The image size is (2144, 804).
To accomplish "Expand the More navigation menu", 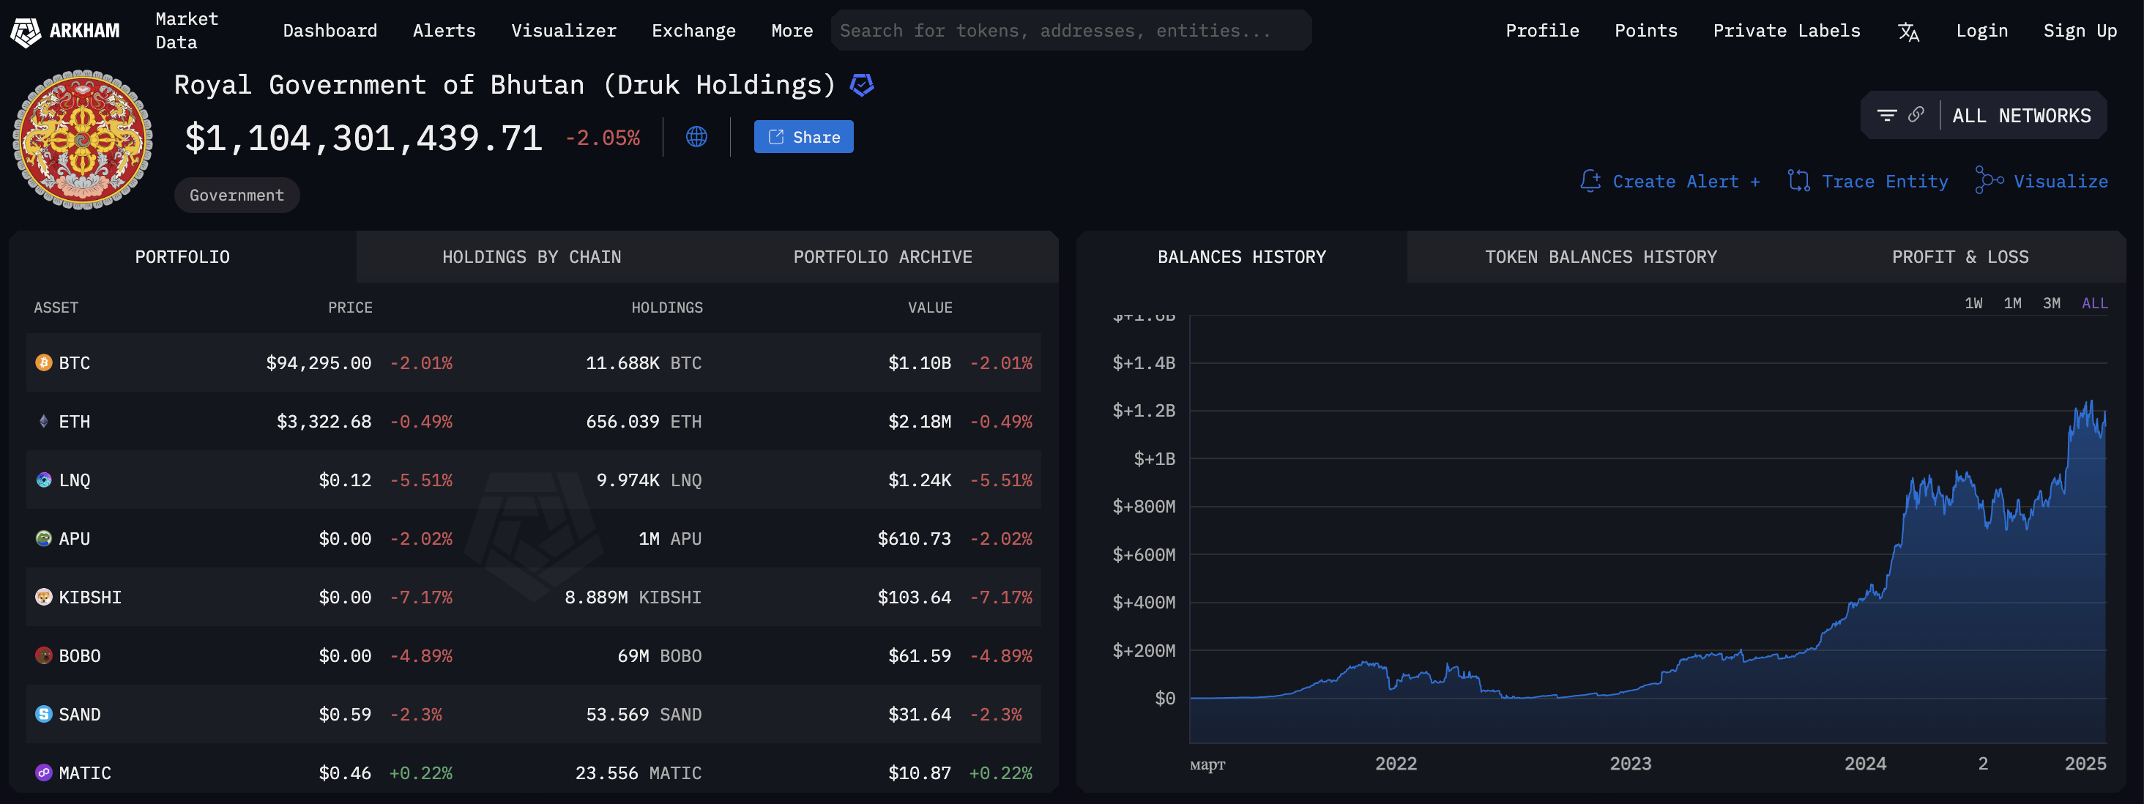I will coord(792,31).
